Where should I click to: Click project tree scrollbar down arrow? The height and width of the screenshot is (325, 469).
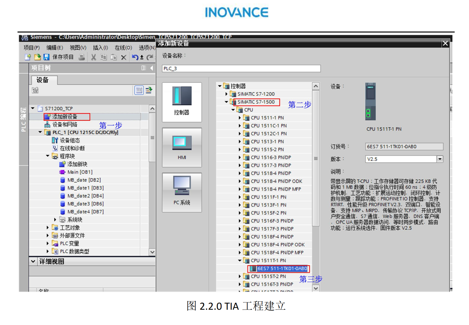click(x=152, y=252)
